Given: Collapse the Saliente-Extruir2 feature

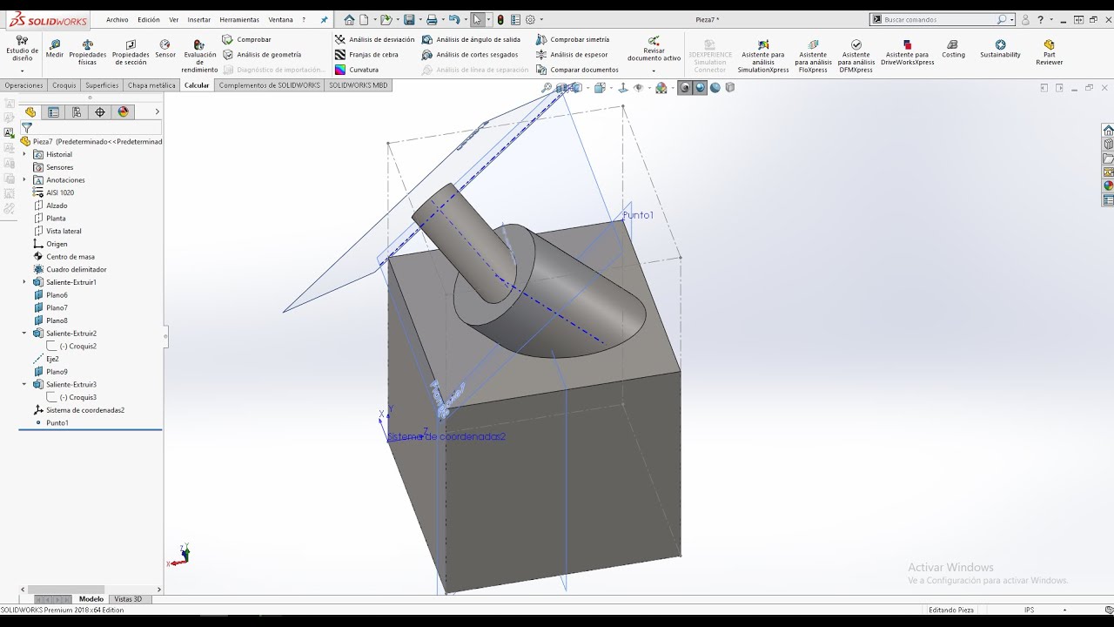Looking at the screenshot, I should tap(24, 334).
